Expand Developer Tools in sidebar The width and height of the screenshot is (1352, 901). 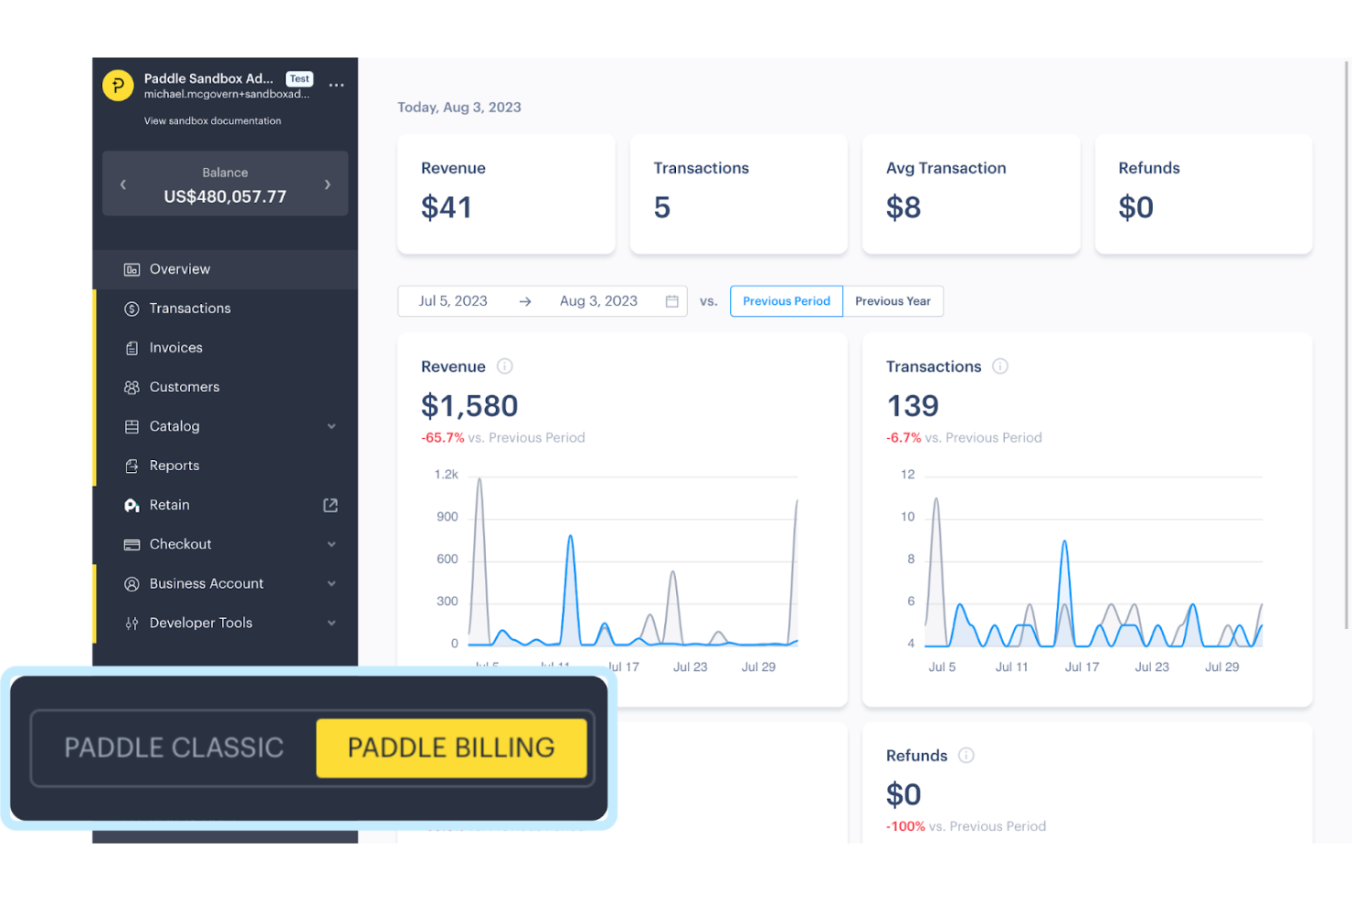click(x=332, y=623)
